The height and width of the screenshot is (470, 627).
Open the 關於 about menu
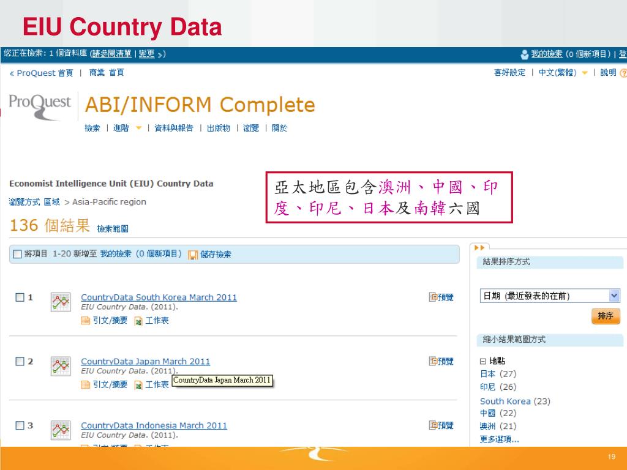279,128
